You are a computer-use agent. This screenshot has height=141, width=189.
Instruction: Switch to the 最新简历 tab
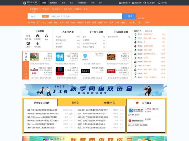click(138, 31)
